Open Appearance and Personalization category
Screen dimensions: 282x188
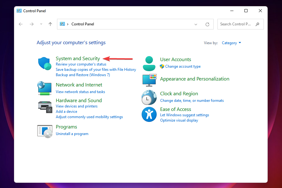pos(195,79)
